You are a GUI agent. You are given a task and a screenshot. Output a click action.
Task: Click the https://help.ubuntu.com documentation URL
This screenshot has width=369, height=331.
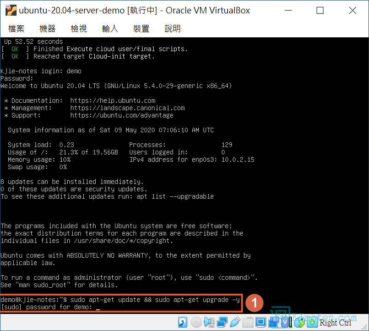click(113, 100)
